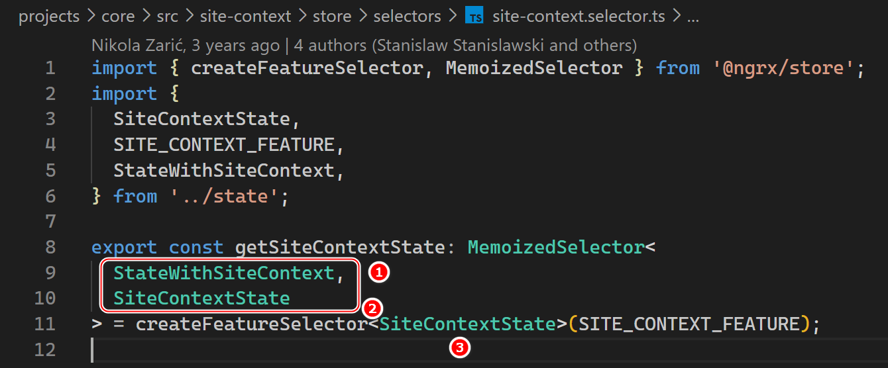The width and height of the screenshot is (888, 368).
Task: Click the red annotation marker numbered 2
Action: coord(372,308)
